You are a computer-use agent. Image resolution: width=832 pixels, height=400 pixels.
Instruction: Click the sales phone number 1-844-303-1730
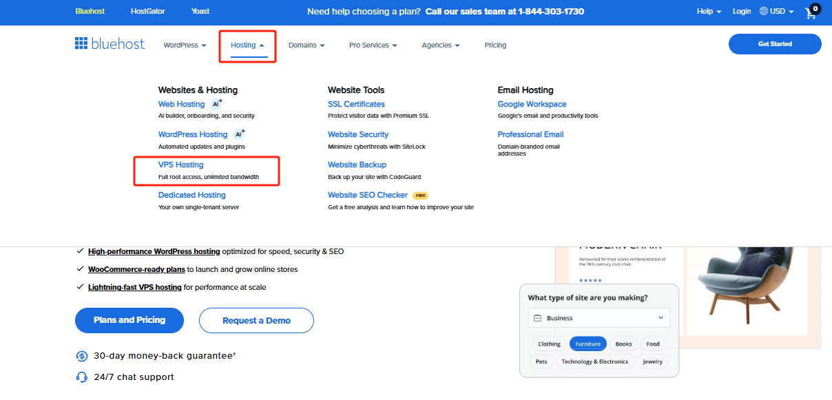[550, 12]
